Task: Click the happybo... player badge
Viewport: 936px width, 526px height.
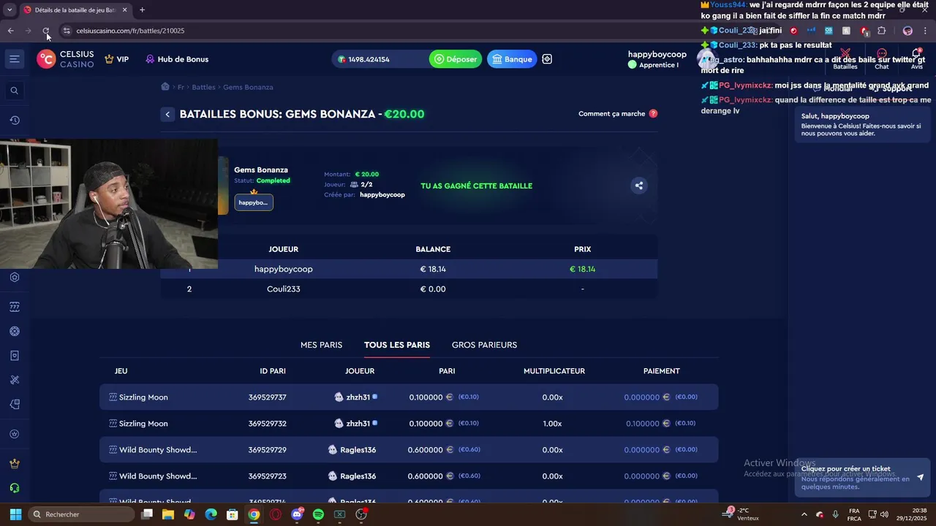Action: [x=254, y=202]
